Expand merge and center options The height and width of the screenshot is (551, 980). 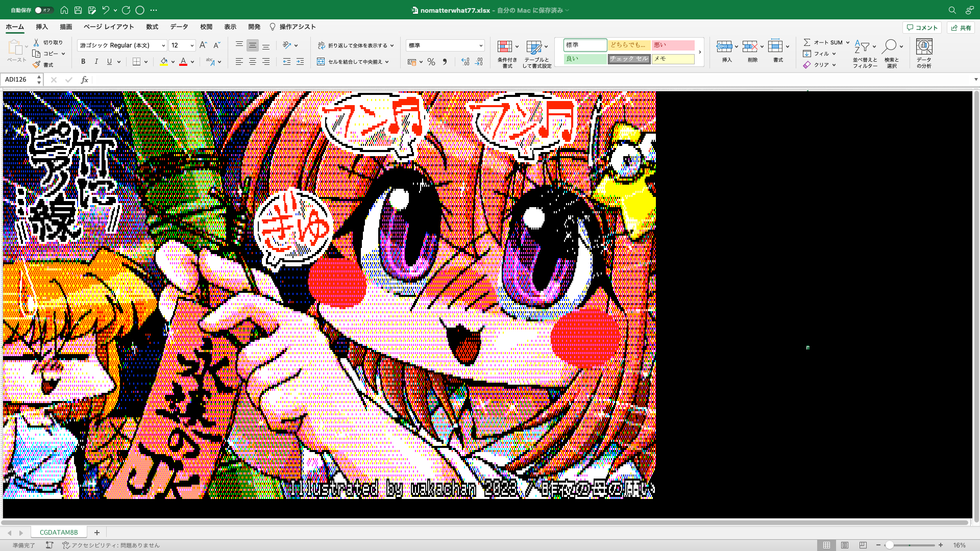387,62
